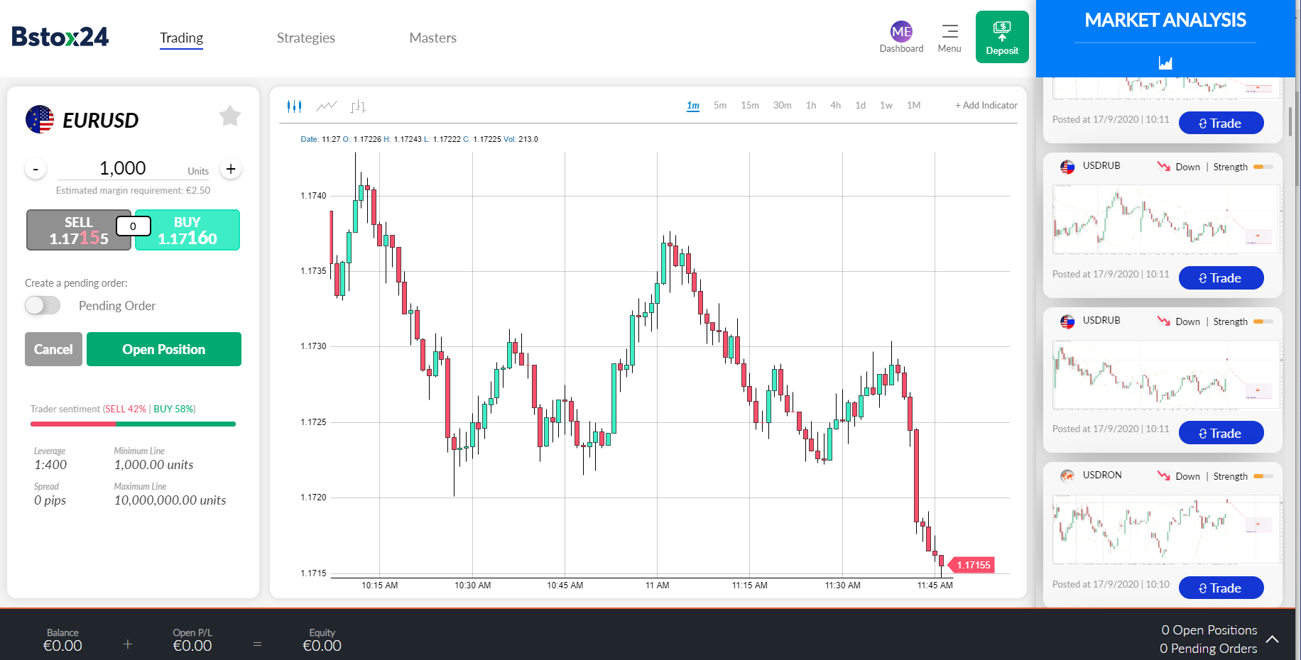Click the trader sentiment bar

click(x=133, y=424)
